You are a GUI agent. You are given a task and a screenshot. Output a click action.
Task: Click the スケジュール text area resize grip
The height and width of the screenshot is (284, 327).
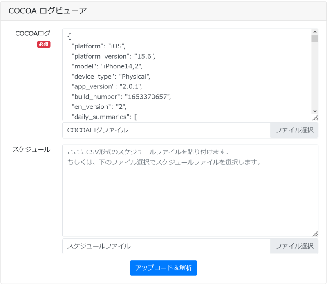(315, 234)
